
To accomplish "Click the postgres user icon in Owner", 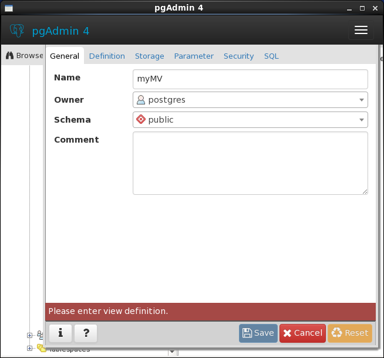I will tap(141, 100).
